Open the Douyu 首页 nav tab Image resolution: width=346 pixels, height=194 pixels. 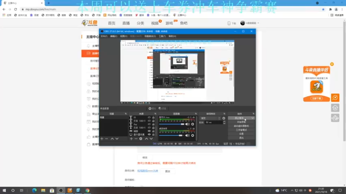[112, 23]
